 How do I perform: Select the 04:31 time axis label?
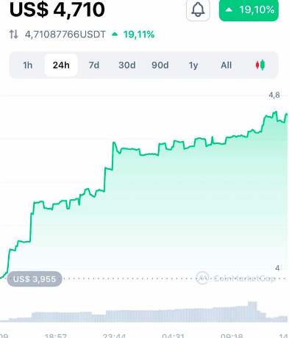pyautogui.click(x=173, y=336)
